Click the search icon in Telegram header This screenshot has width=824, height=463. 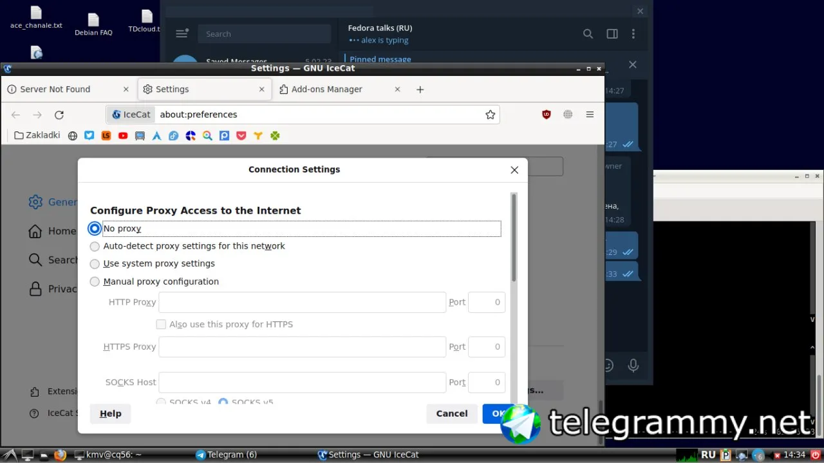click(x=588, y=33)
